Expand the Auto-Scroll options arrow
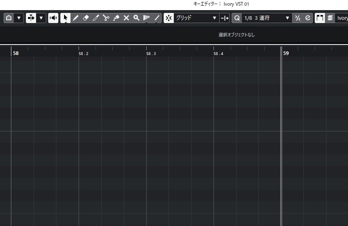The width and height of the screenshot is (348, 226). (41, 18)
